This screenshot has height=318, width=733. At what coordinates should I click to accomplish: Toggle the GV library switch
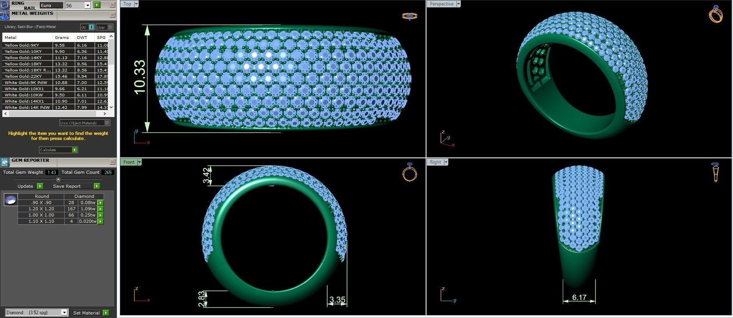(x=87, y=27)
